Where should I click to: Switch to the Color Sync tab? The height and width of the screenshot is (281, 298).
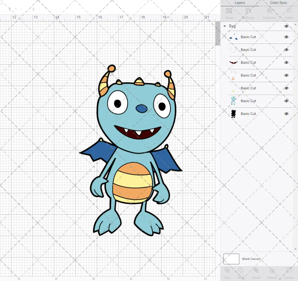[x=278, y=3]
